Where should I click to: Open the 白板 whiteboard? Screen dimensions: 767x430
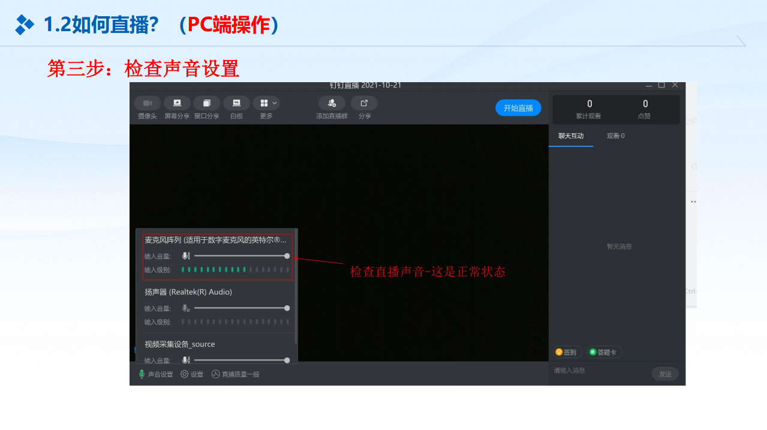(x=236, y=103)
